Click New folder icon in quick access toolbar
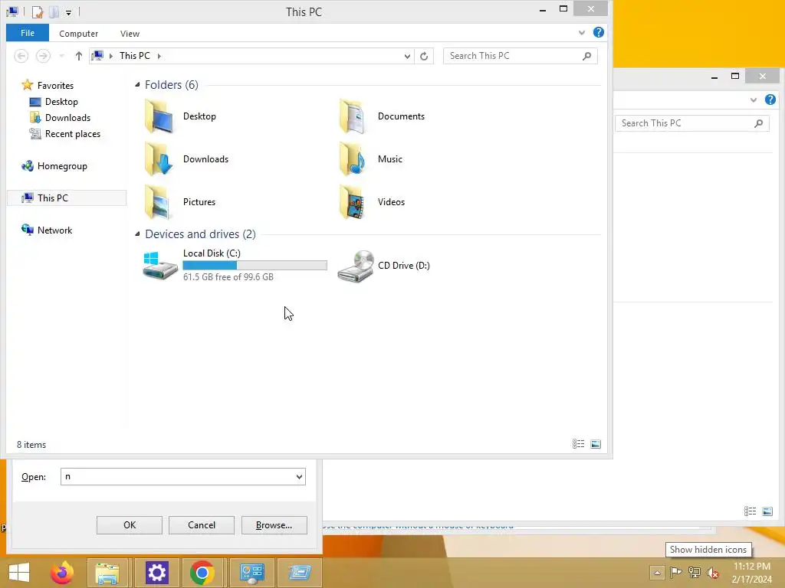 point(54,11)
